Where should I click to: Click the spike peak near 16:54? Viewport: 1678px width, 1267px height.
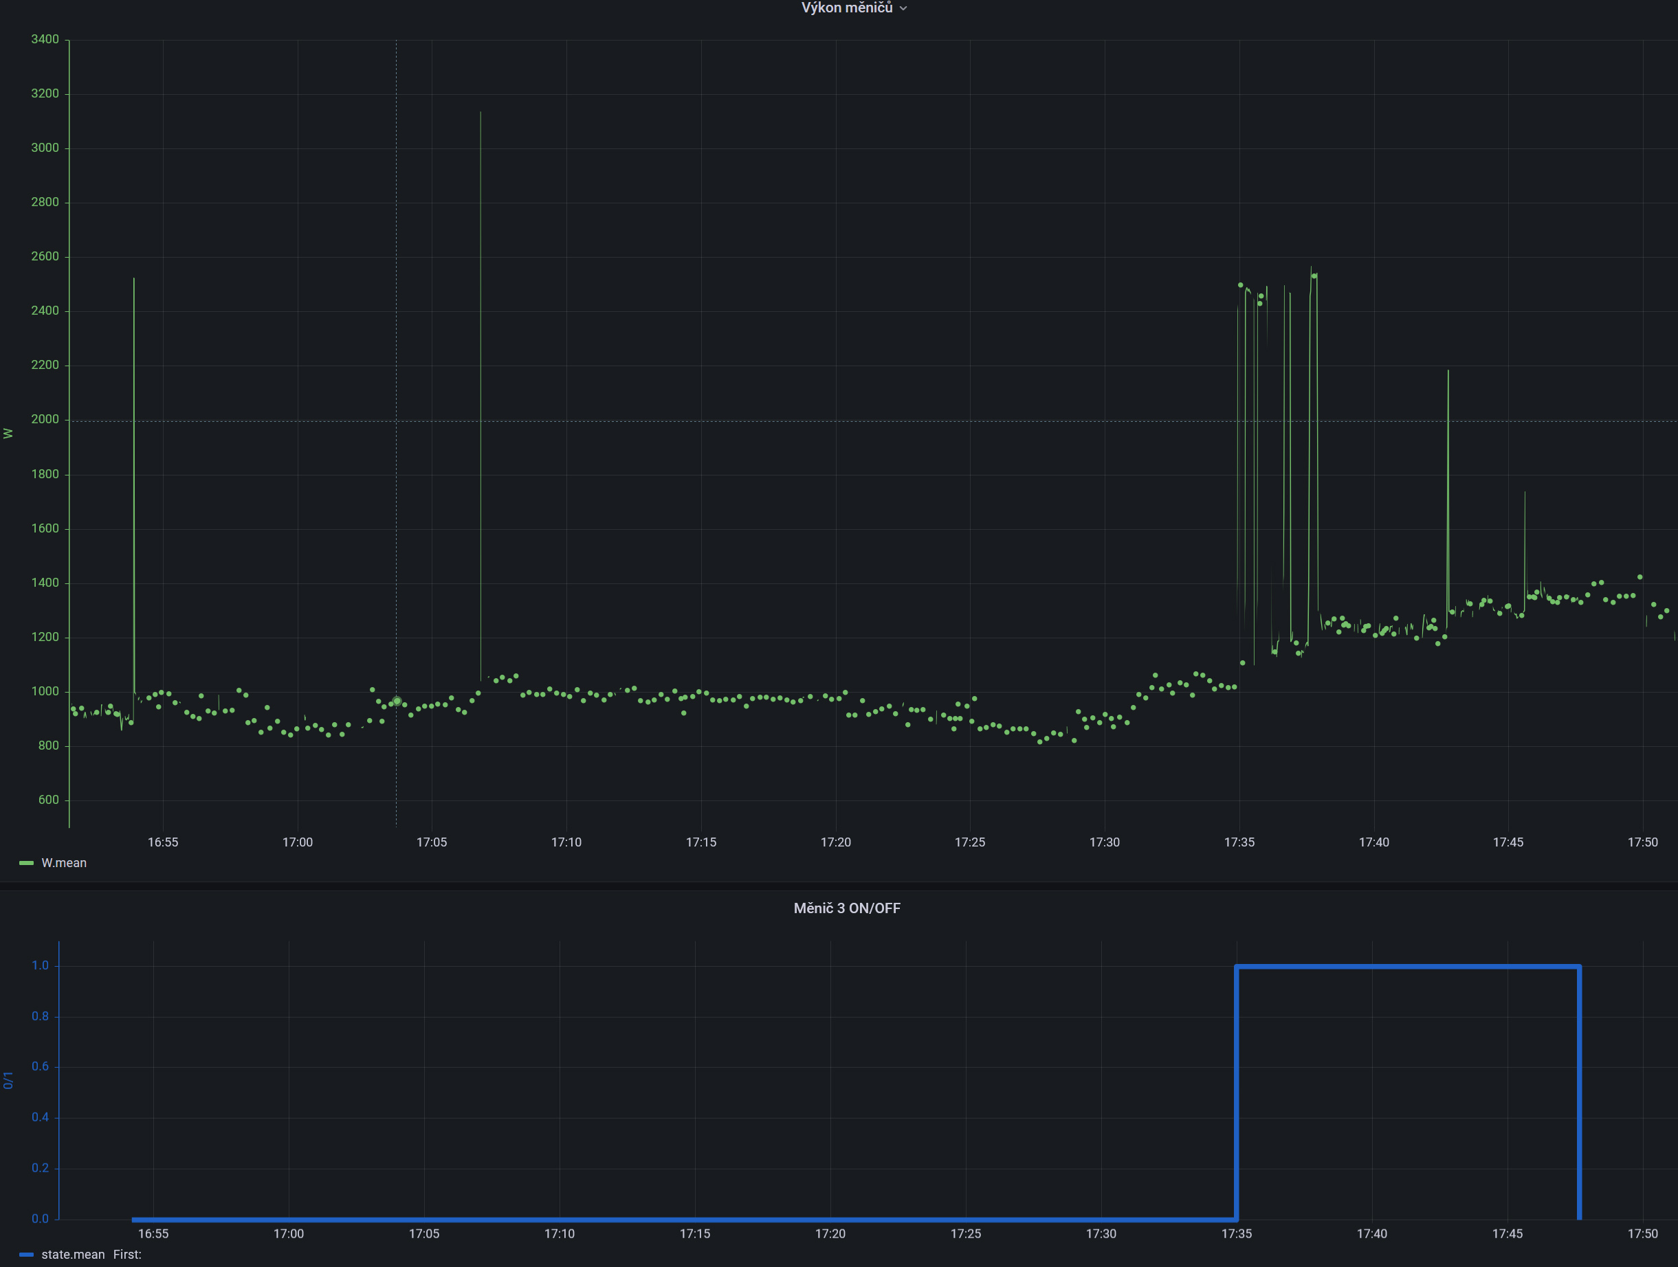click(134, 280)
